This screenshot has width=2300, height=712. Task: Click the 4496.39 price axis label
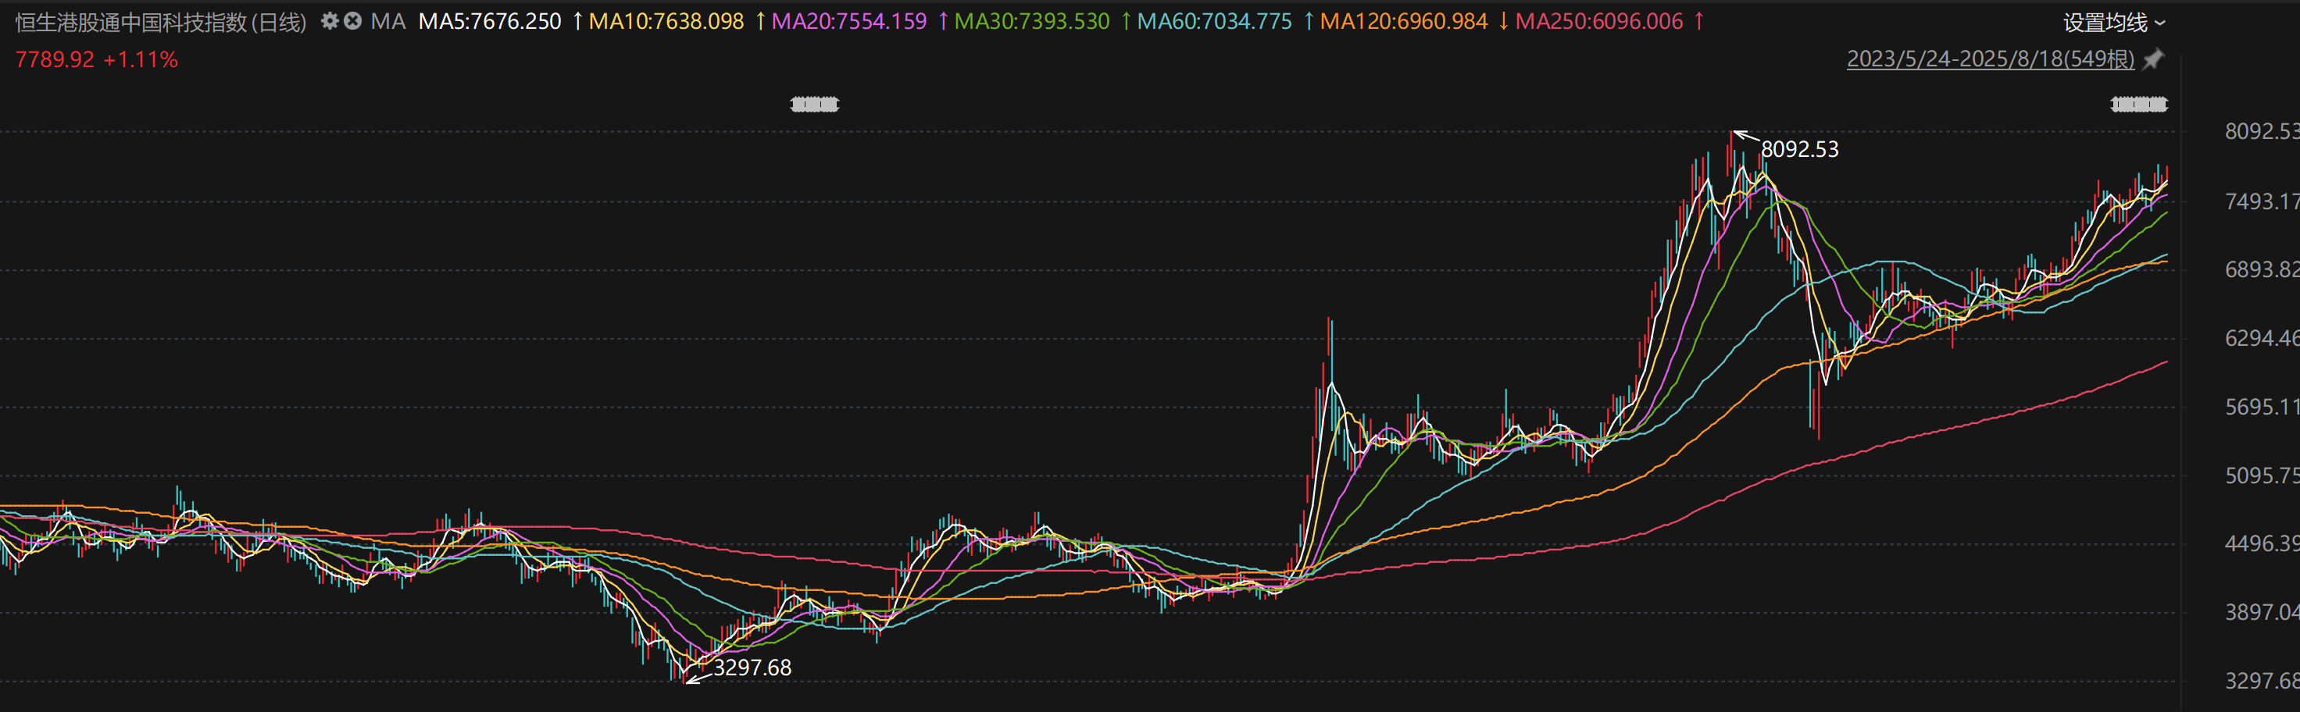(x=2262, y=543)
